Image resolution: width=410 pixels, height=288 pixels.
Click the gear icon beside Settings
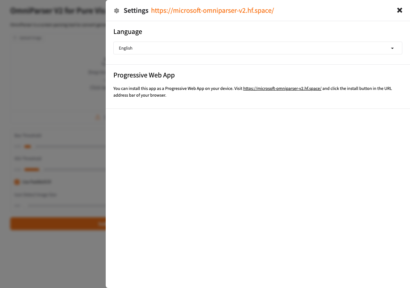[117, 11]
